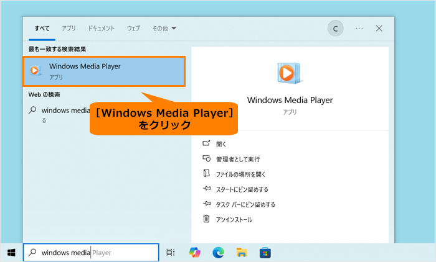The image size is (436, 262).
Task: Click the file location folder icon
Action: click(x=206, y=174)
